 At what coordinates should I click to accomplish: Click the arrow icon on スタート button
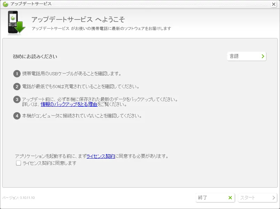tap(274, 198)
